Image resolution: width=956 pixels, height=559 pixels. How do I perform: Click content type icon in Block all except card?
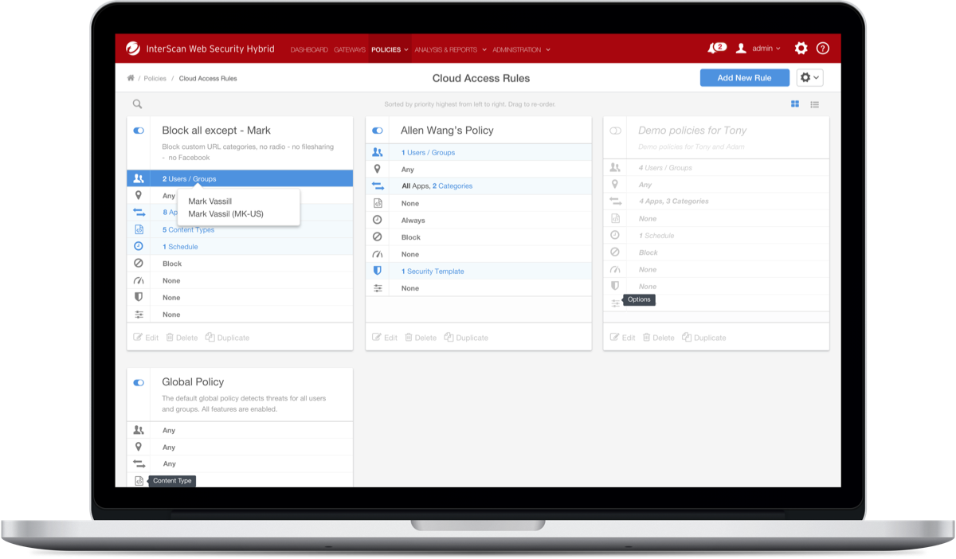pos(139,229)
